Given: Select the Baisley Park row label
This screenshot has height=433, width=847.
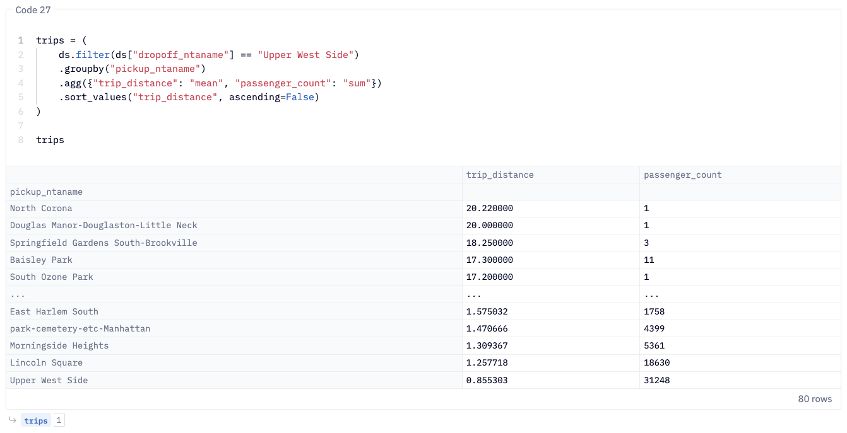Looking at the screenshot, I should coord(41,260).
